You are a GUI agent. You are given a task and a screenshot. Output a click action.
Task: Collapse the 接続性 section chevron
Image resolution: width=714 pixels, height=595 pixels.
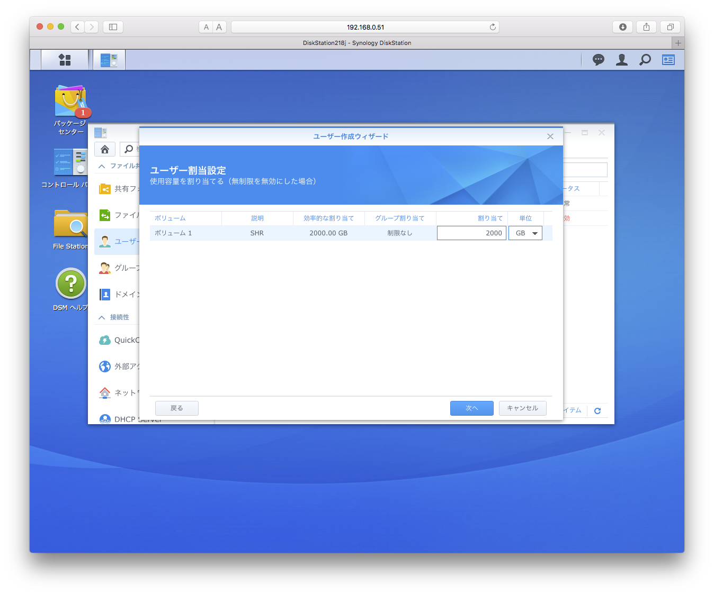(x=102, y=317)
